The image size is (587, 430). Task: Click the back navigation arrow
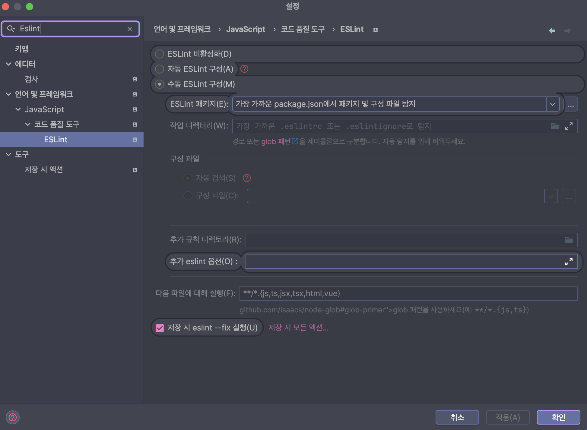(552, 30)
